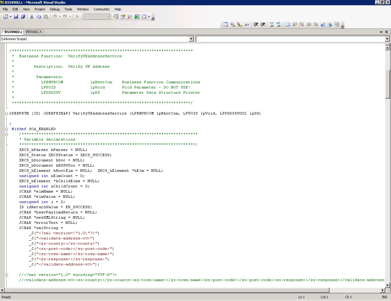Select the Cut icon on the toolbar
The width and height of the screenshot is (391, 301).
(32, 17)
